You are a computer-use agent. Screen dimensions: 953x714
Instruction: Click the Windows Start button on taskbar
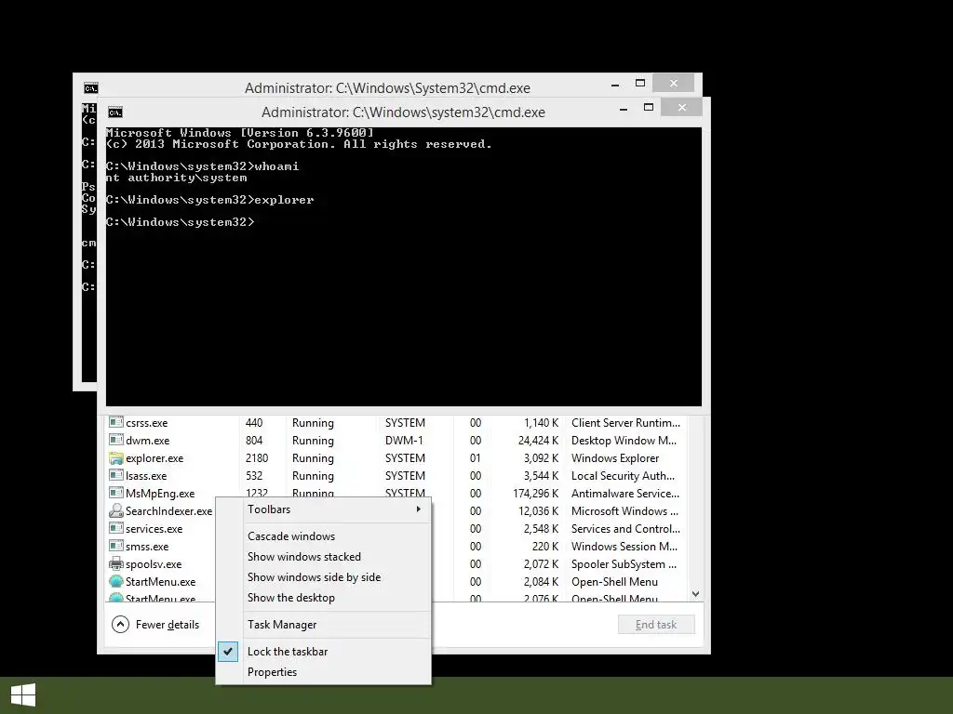pyautogui.click(x=23, y=695)
